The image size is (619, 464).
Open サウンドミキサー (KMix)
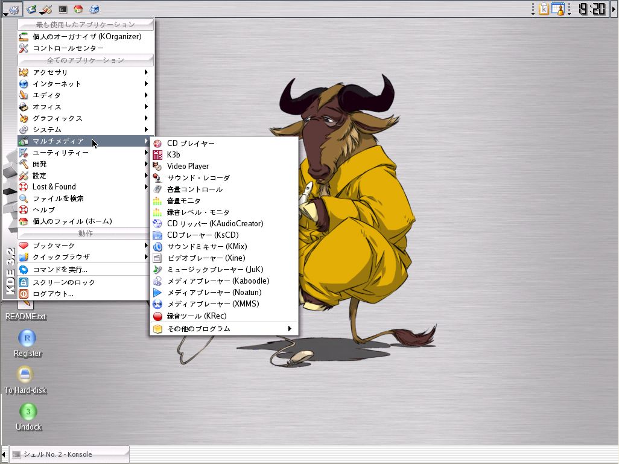224,246
